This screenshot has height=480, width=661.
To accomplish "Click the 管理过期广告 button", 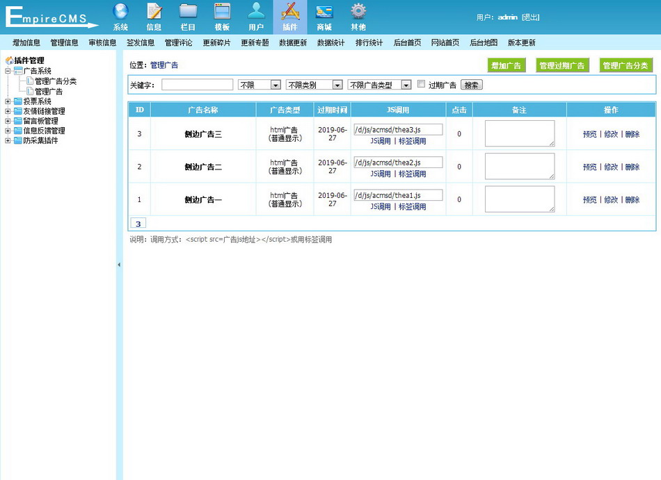I will 562,65.
